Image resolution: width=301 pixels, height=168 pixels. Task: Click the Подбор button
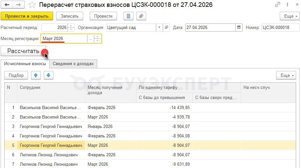[16, 75]
